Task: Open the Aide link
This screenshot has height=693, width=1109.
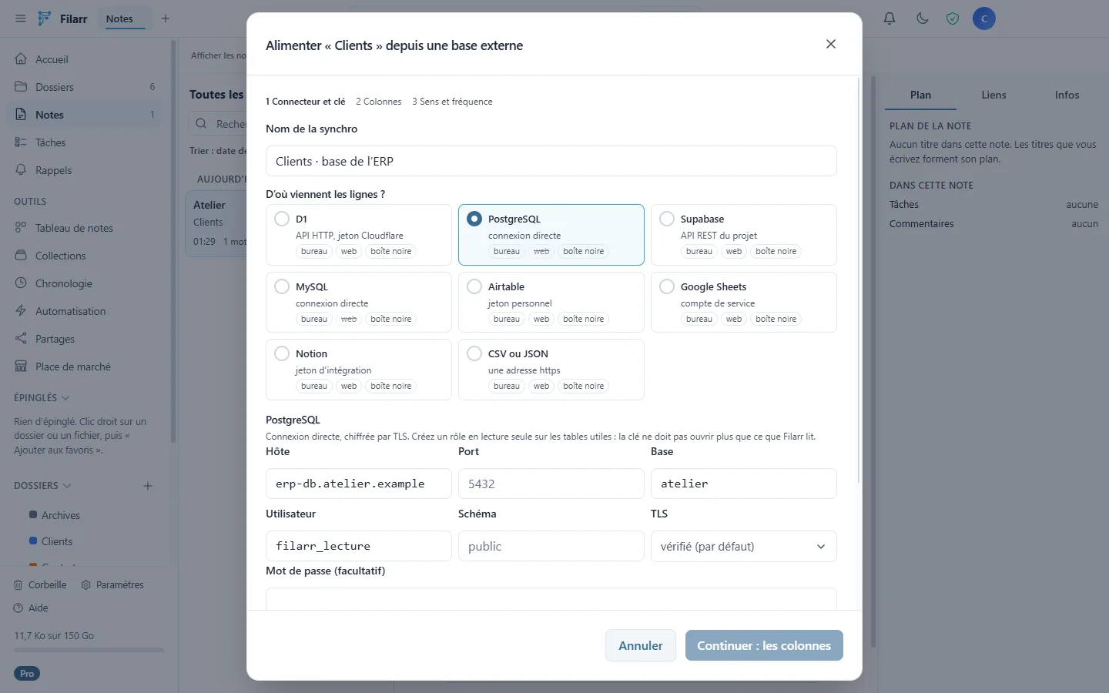Action: pos(31,608)
